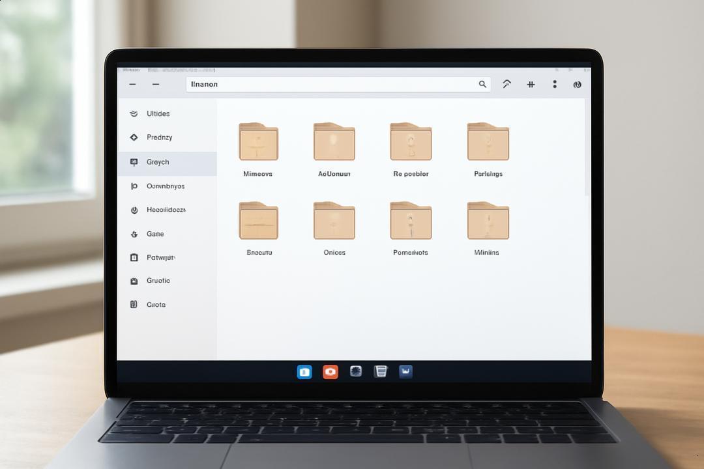Select Ultides in the sidebar
The height and width of the screenshot is (469, 704).
167,113
